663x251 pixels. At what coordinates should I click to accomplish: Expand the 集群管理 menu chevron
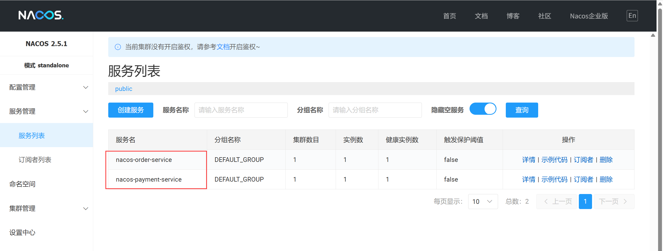pyautogui.click(x=86, y=209)
